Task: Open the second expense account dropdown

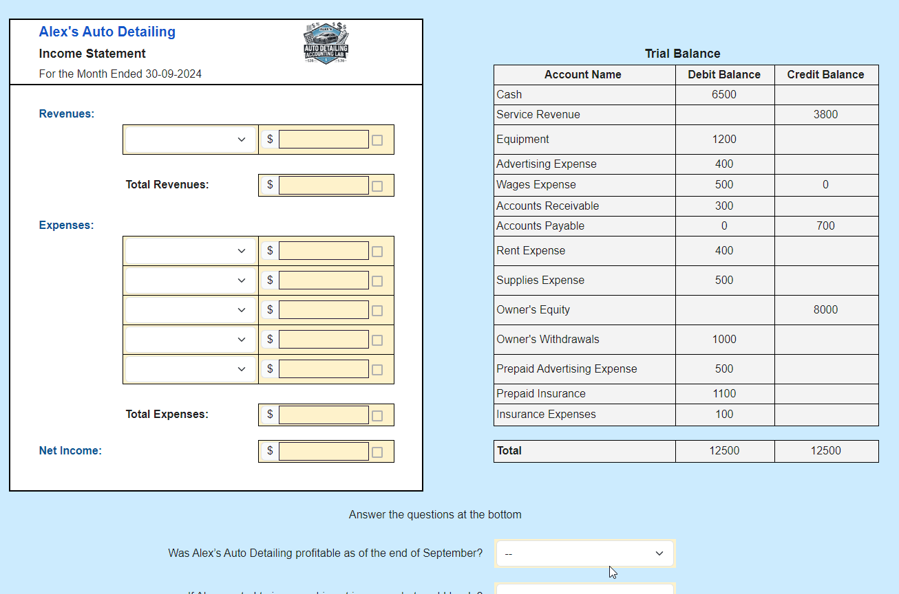Action: coord(190,280)
